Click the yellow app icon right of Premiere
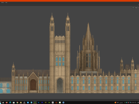The image size is (139, 104). pyautogui.click(x=46, y=103)
